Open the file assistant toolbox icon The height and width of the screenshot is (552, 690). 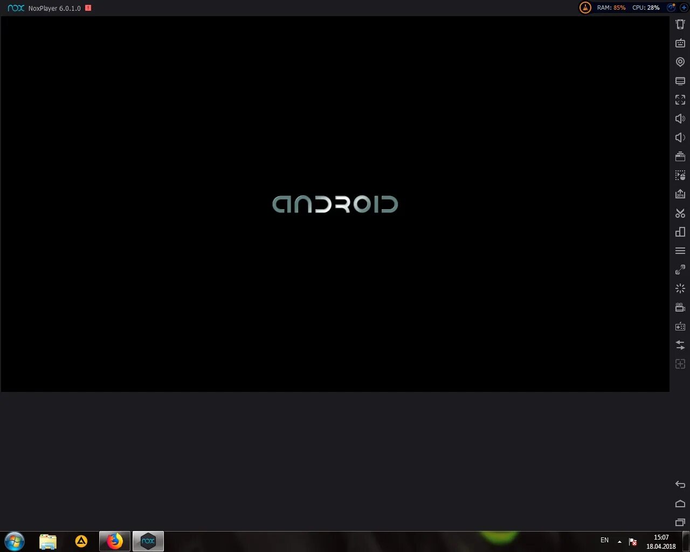tap(680, 156)
